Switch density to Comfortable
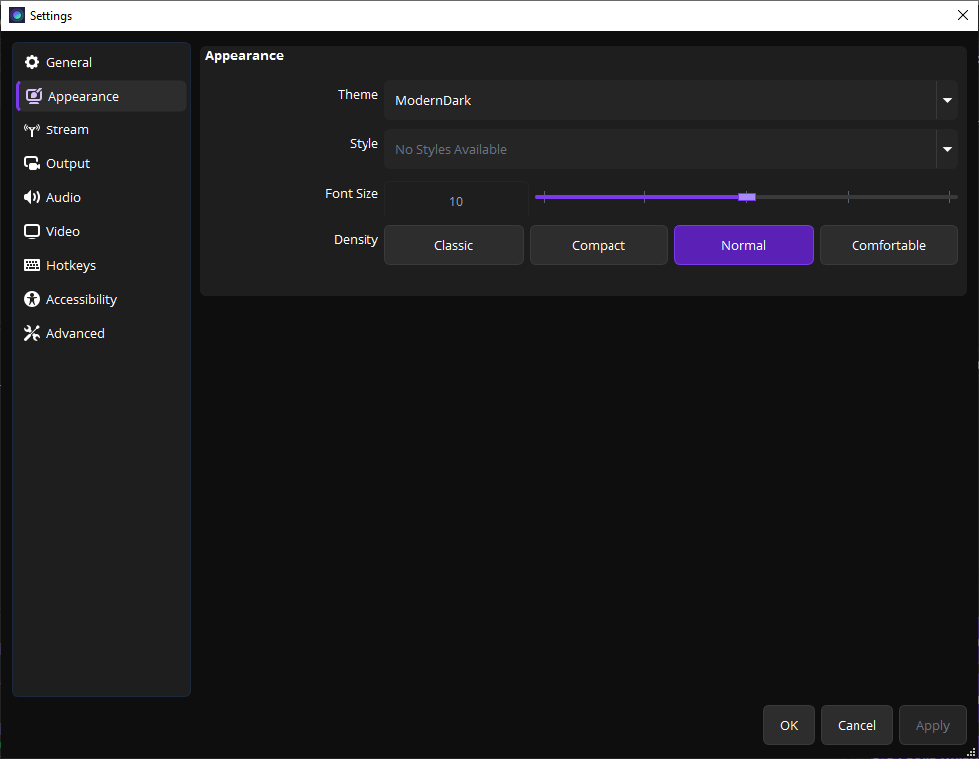The image size is (979, 759). point(888,245)
